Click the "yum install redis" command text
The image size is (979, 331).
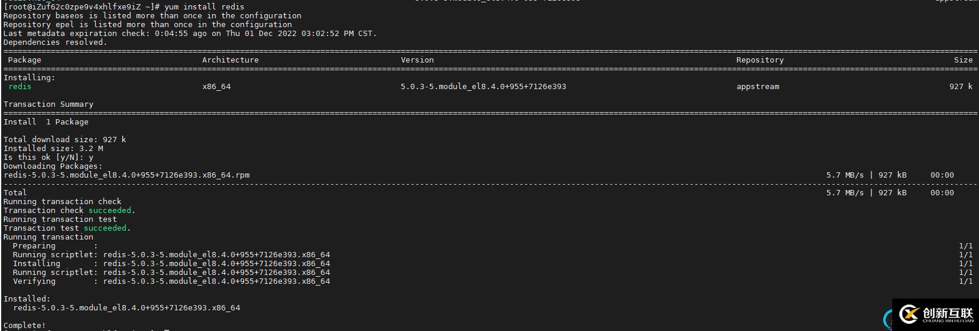[x=204, y=7]
